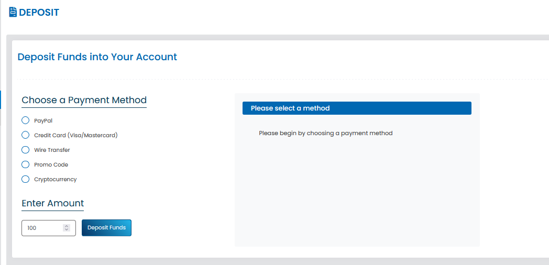549x265 pixels.
Task: Click the up arrow on the amount stepper
Action: coord(67,226)
